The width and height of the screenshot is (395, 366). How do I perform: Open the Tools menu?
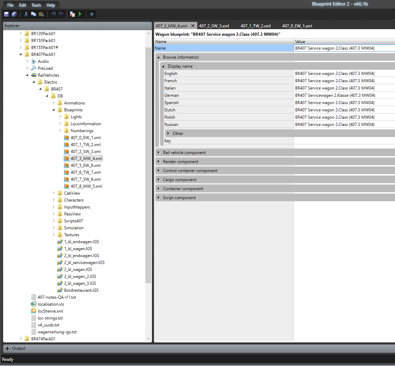pyautogui.click(x=36, y=5)
